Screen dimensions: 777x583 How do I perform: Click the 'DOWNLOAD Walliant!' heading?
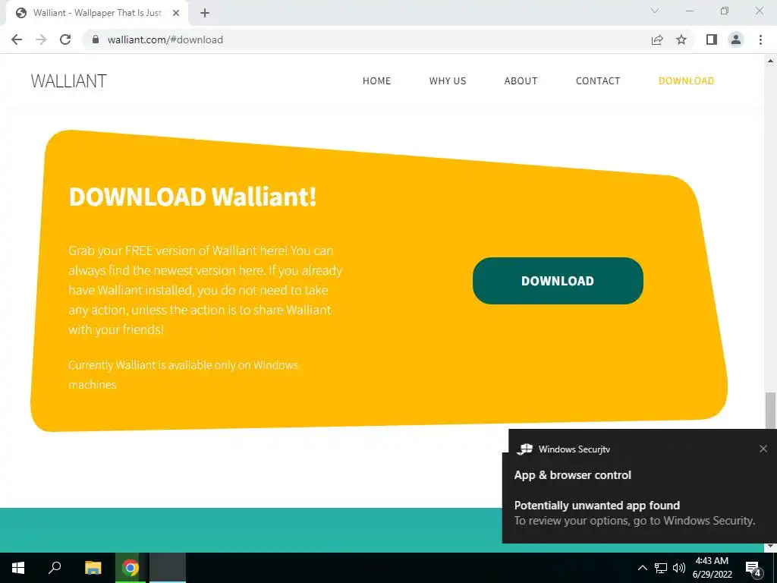click(193, 197)
